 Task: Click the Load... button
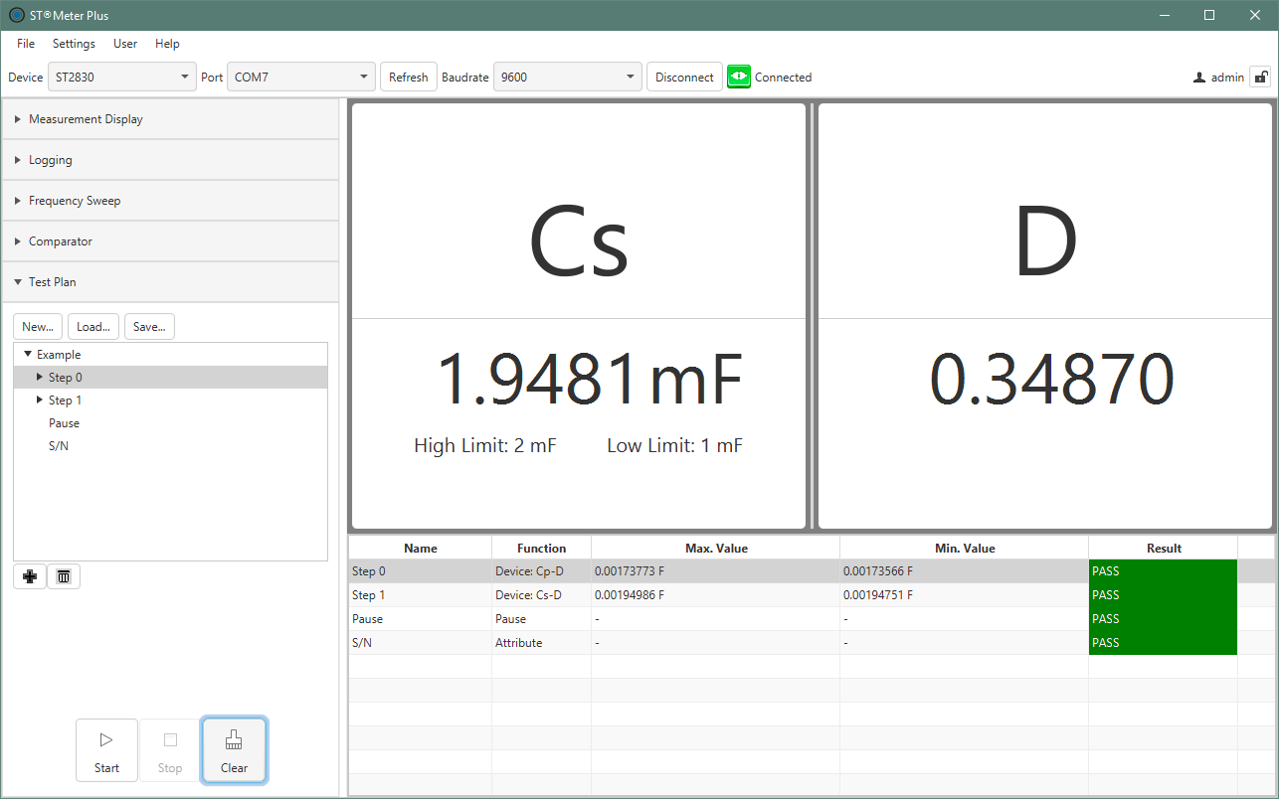(x=93, y=327)
